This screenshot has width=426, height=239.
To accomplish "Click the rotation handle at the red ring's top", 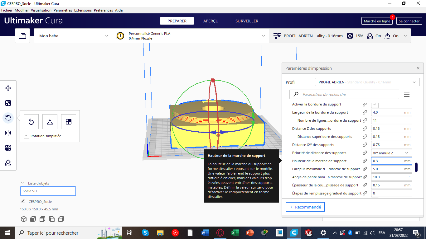I will coord(213,80).
